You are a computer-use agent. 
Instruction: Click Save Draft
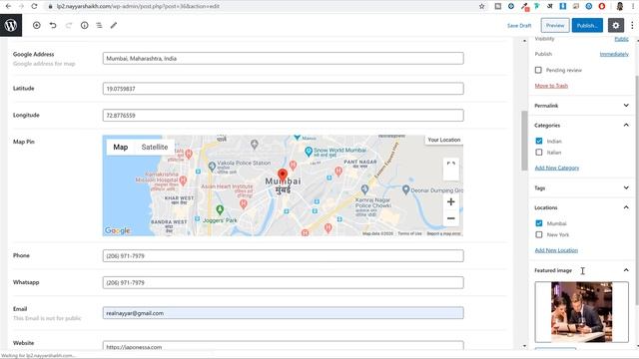(x=519, y=25)
